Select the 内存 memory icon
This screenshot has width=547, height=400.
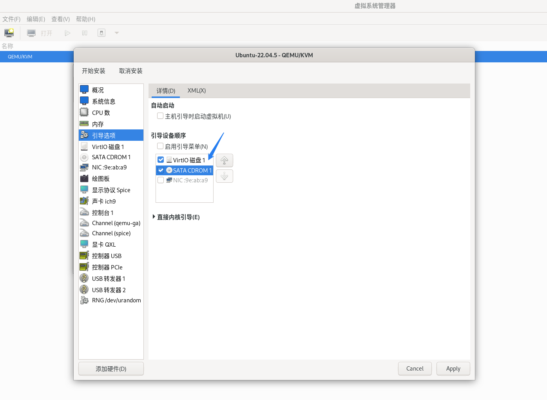pos(84,124)
